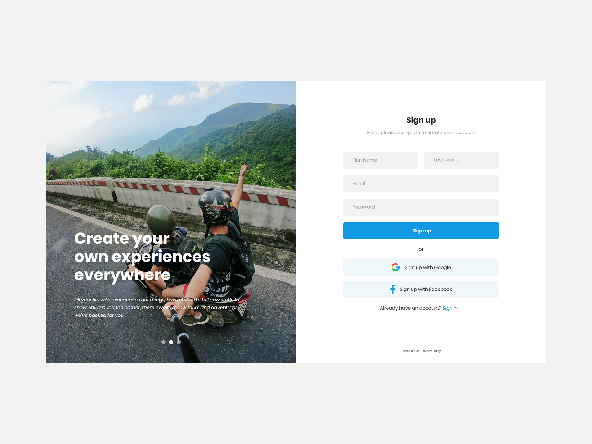This screenshot has width=592, height=444.
Task: Choose Sign up with Facebook
Action: tap(421, 289)
